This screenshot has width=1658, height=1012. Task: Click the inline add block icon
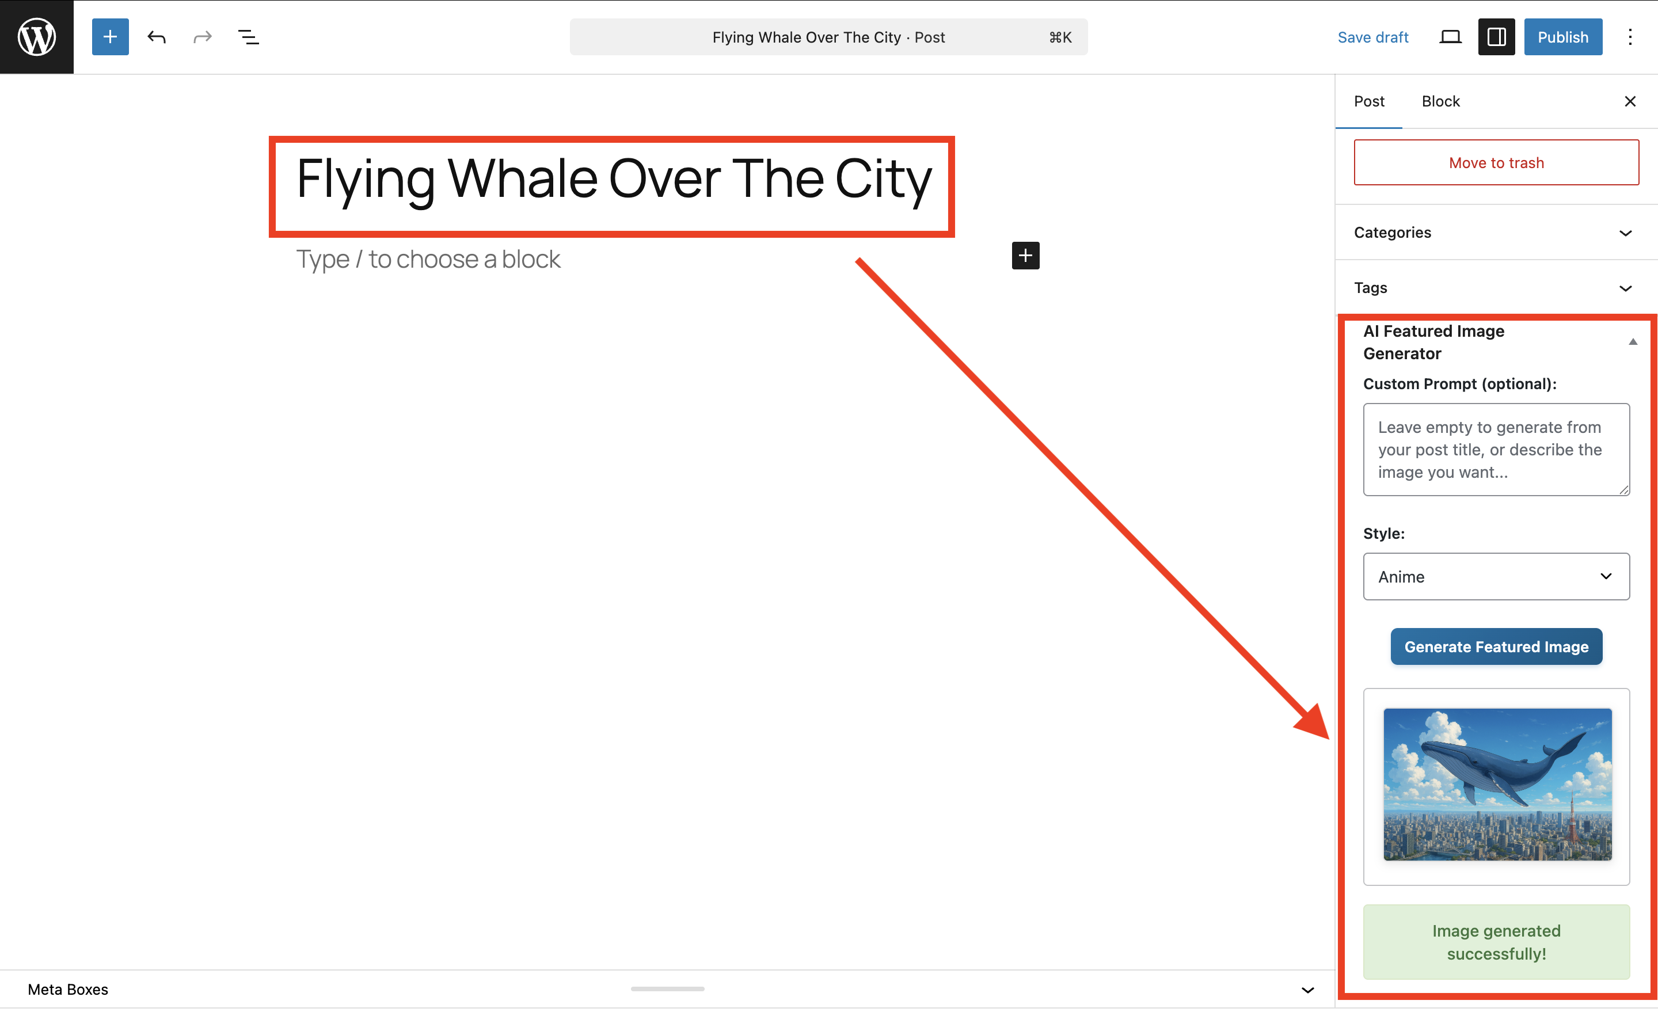click(x=1025, y=256)
